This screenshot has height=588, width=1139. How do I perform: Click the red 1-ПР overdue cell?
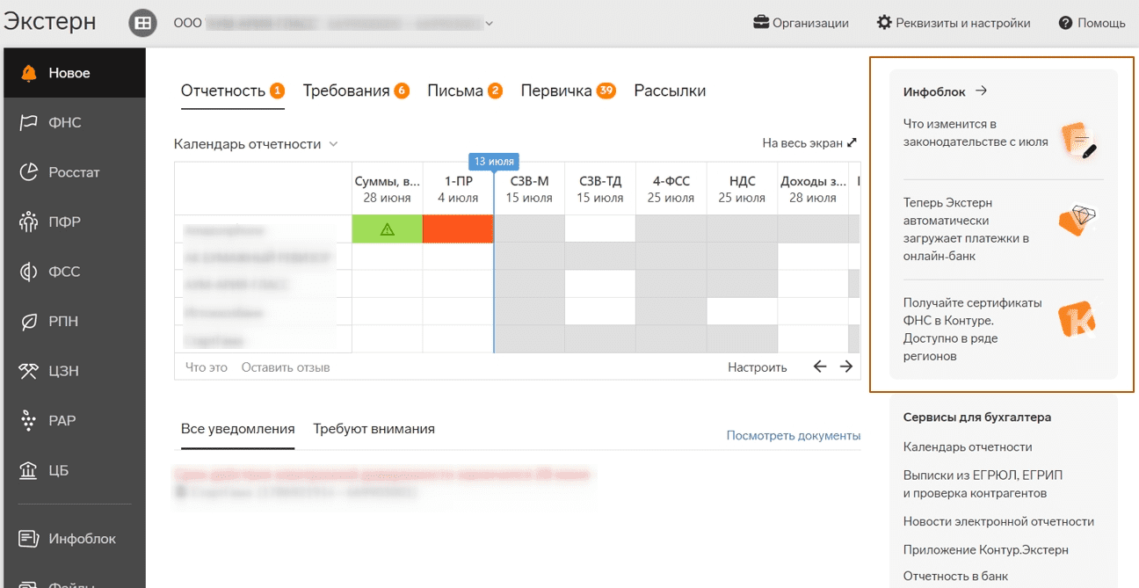click(458, 229)
